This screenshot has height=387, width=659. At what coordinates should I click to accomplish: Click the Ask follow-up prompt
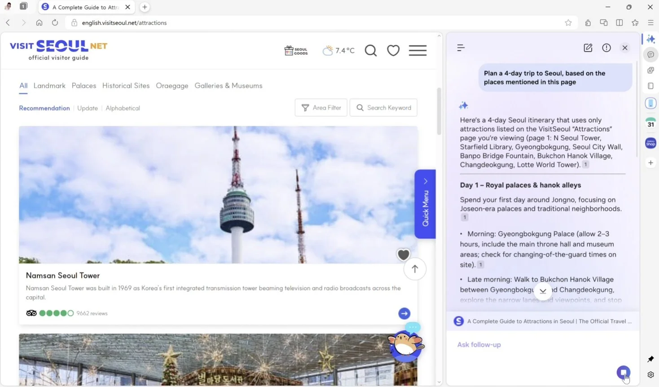click(x=479, y=344)
